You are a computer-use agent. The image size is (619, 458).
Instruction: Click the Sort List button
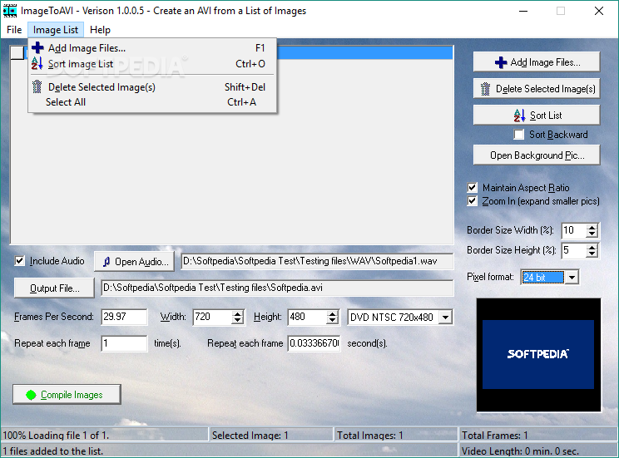pos(537,116)
